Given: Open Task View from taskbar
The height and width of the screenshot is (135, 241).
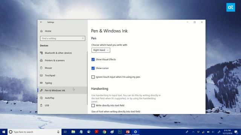Looking at the screenshot, I should (65, 132).
